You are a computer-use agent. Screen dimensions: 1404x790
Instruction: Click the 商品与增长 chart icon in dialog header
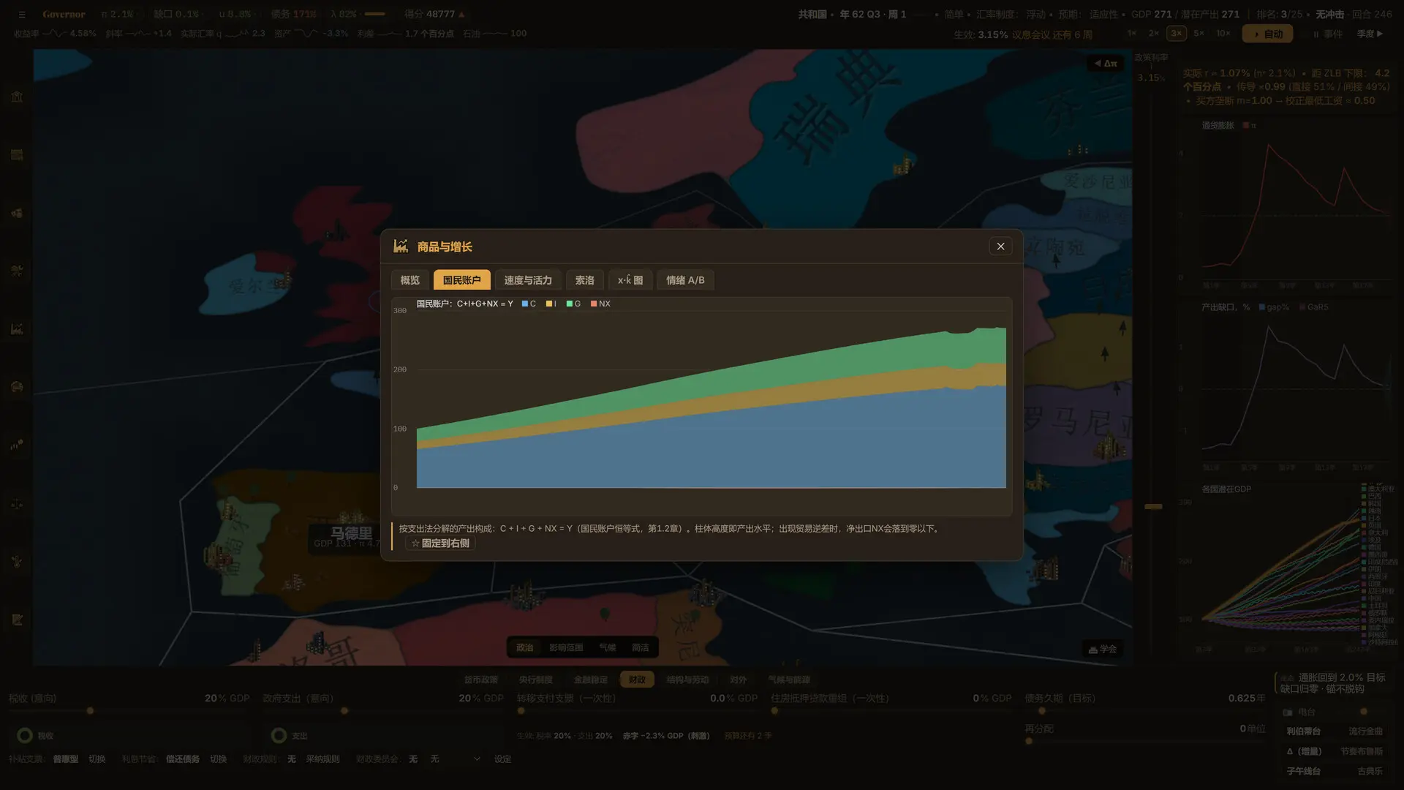pyautogui.click(x=401, y=246)
